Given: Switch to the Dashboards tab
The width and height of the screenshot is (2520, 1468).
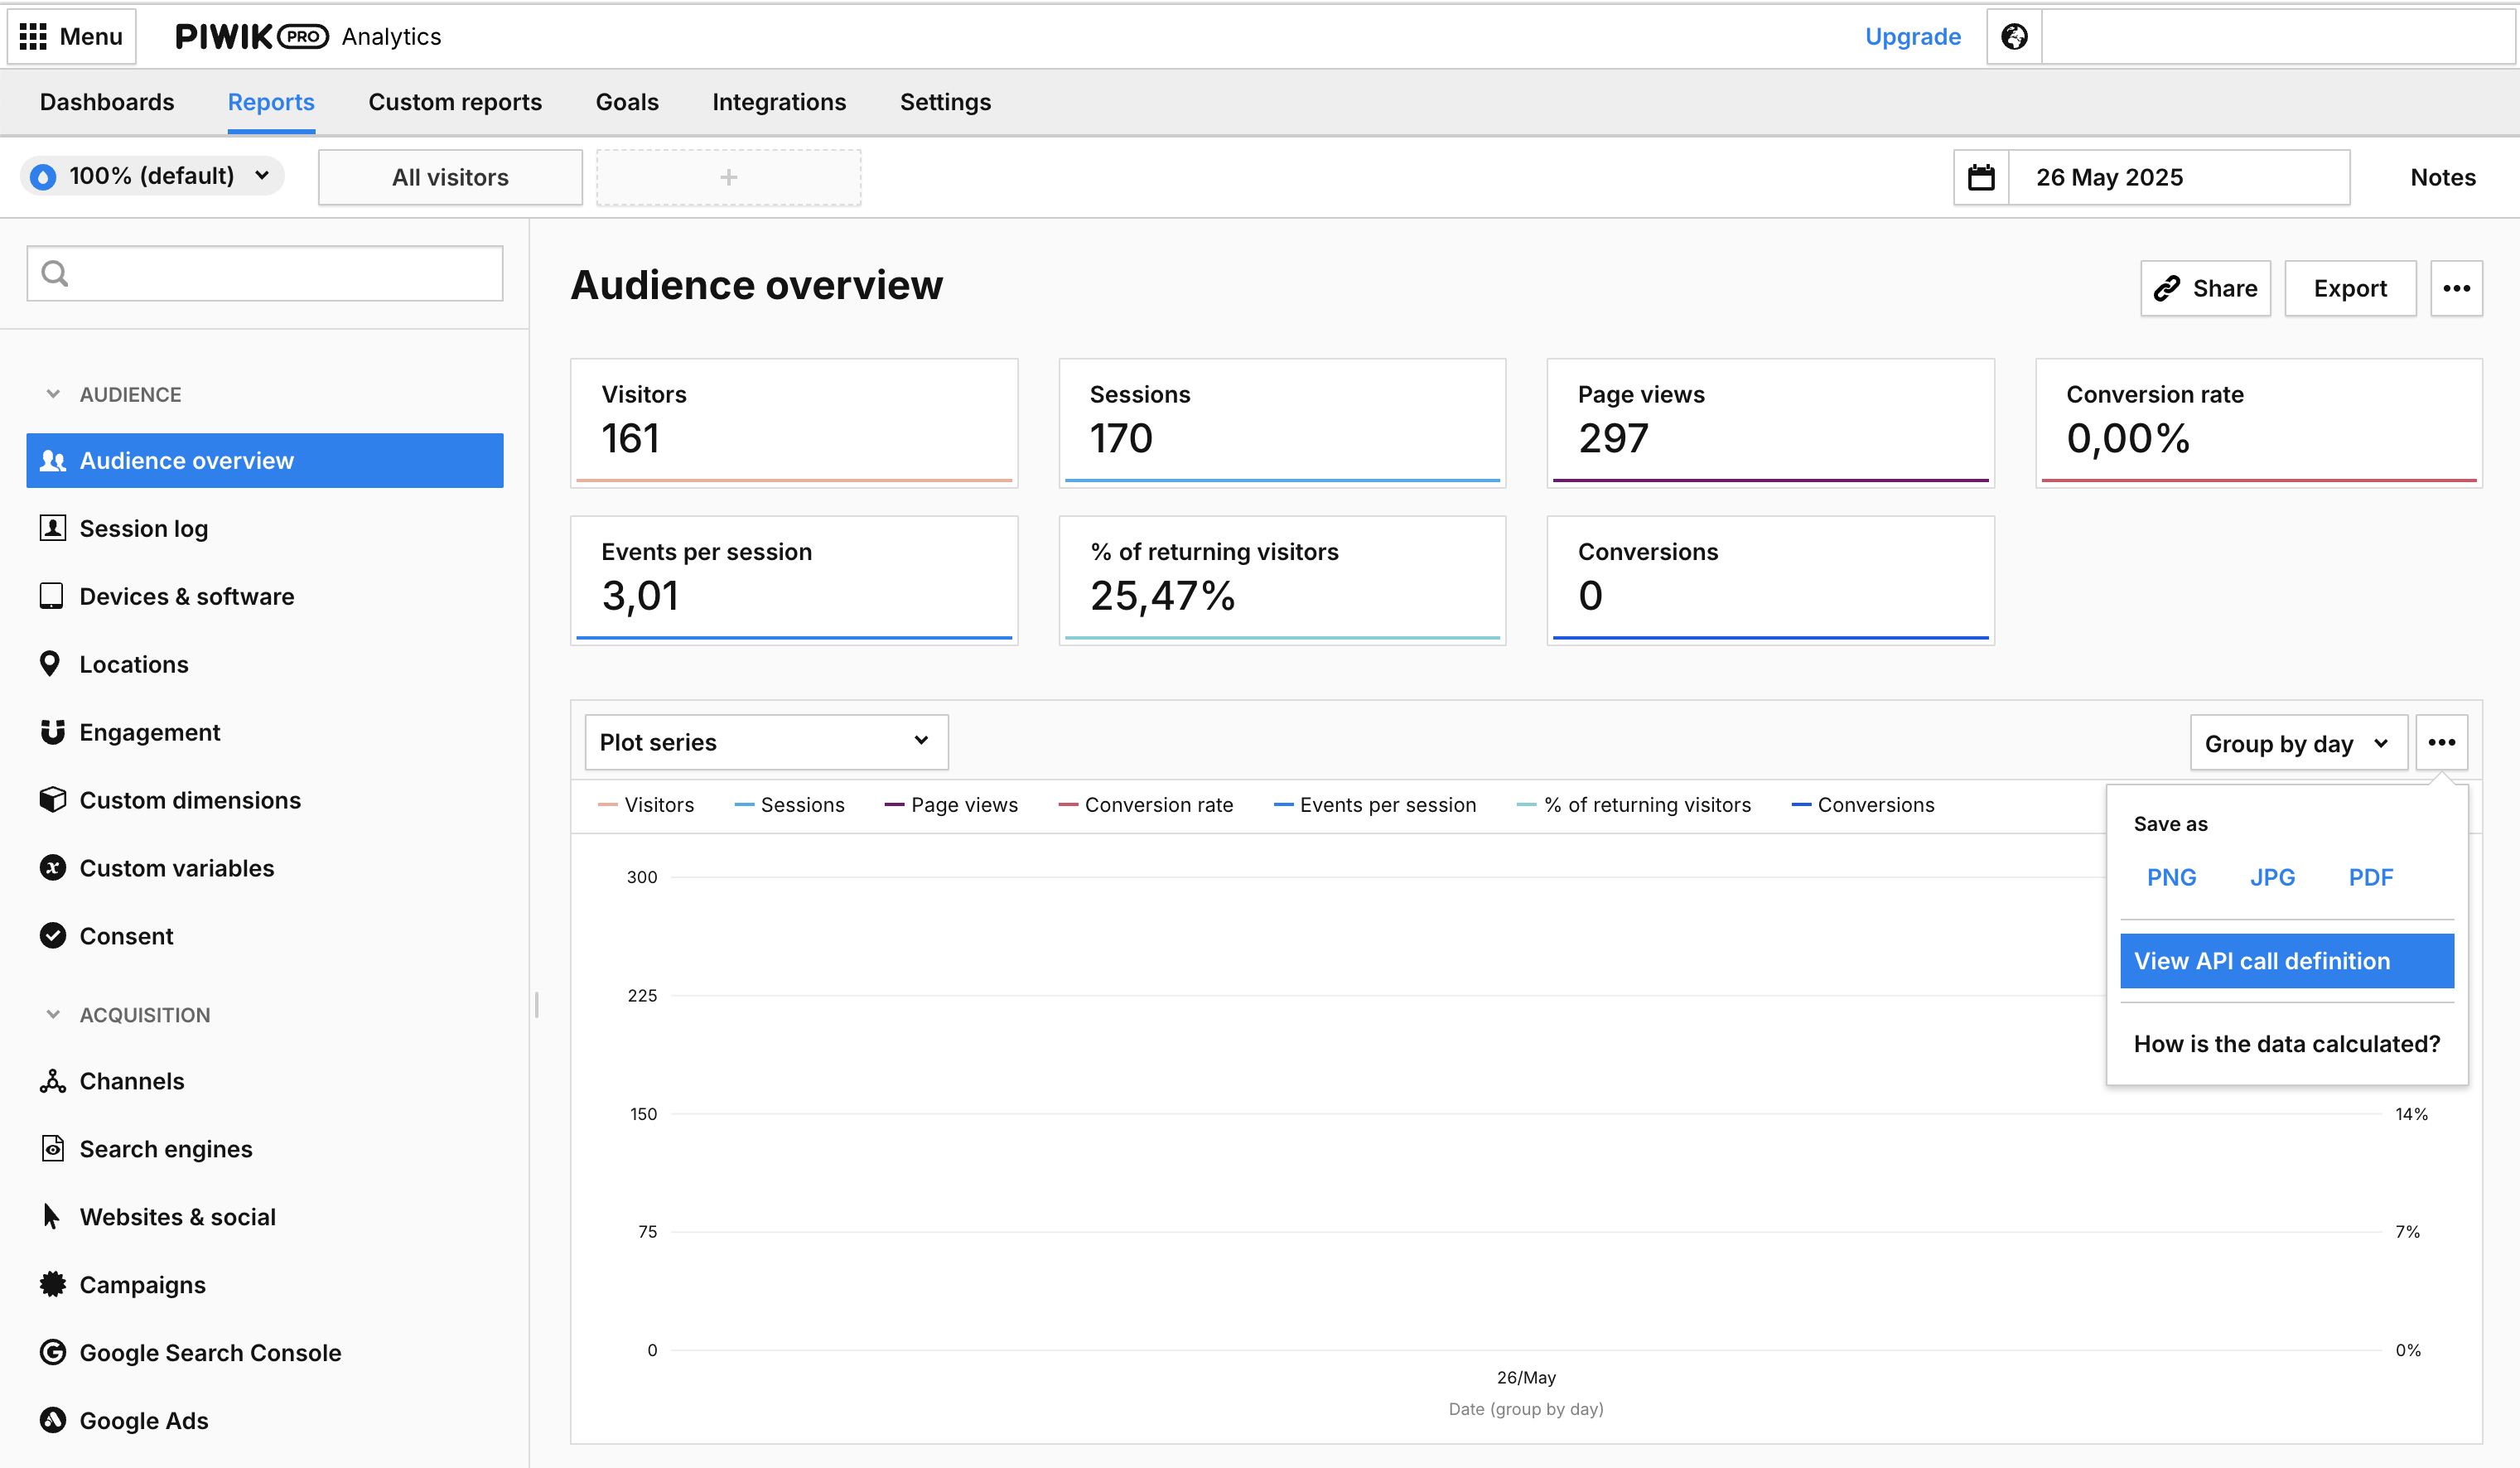Looking at the screenshot, I should click(107, 102).
